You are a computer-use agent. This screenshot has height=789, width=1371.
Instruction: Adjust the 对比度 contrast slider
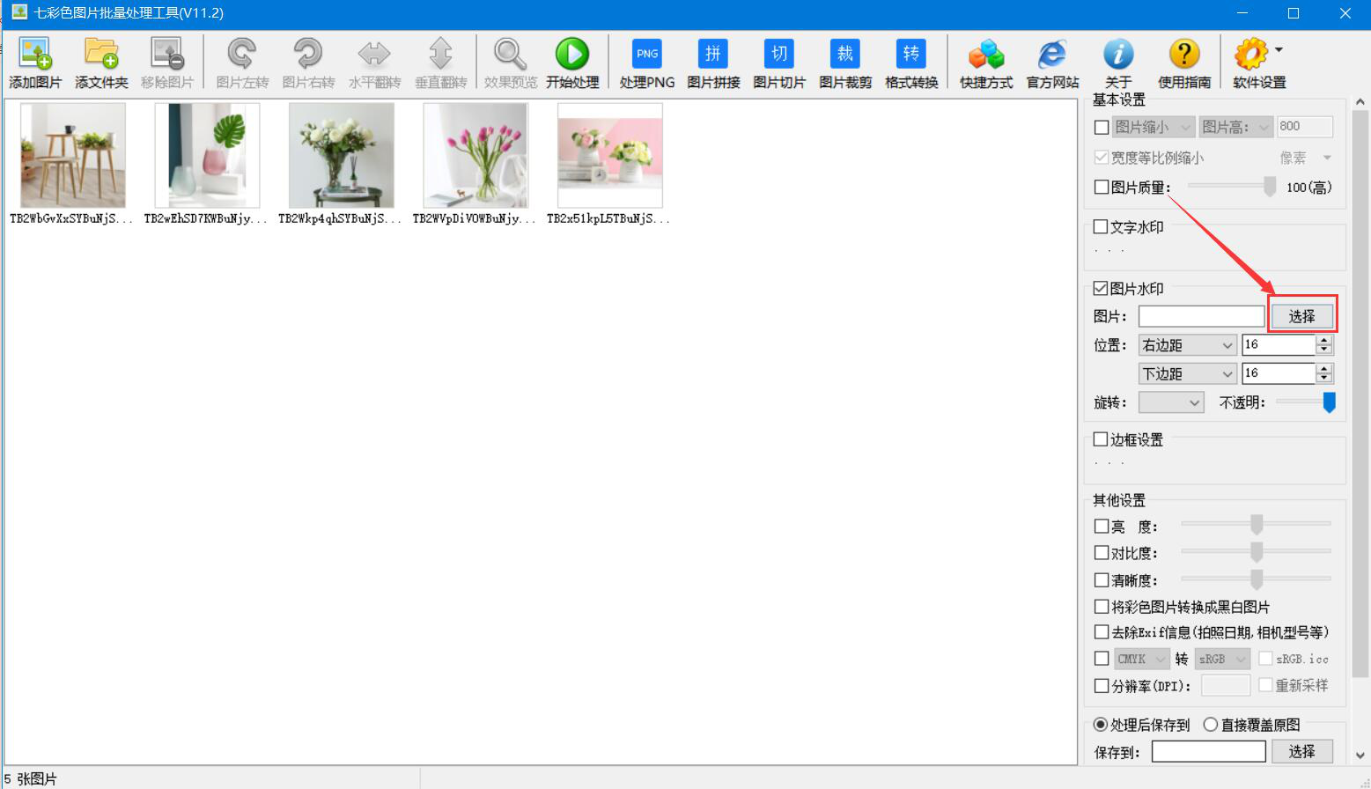click(x=1257, y=552)
